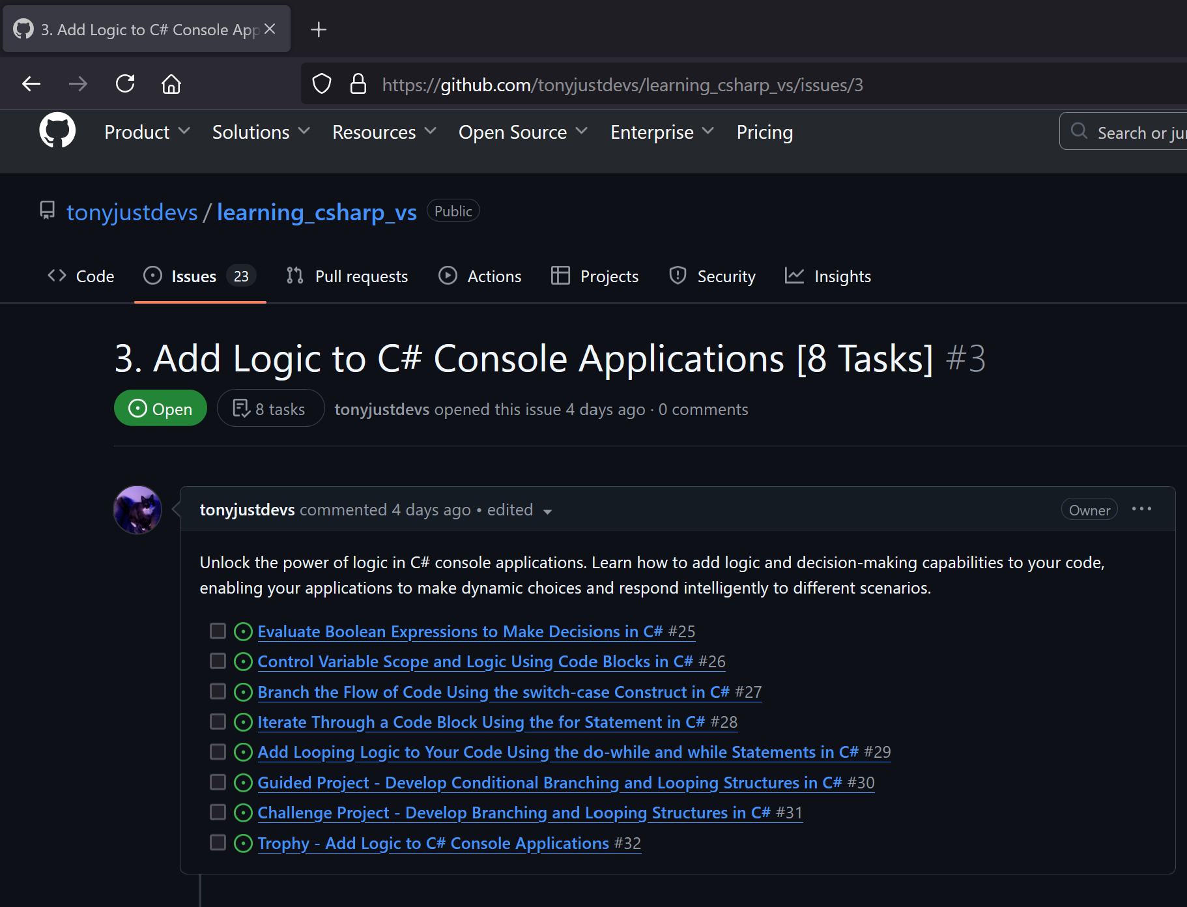Click the 8 tasks button
The image size is (1187, 907).
(x=270, y=409)
